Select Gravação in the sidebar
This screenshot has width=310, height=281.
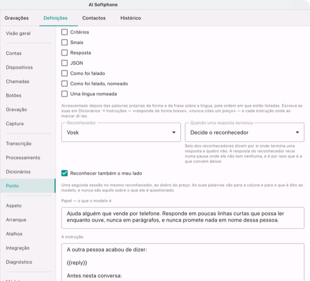pos(28,109)
